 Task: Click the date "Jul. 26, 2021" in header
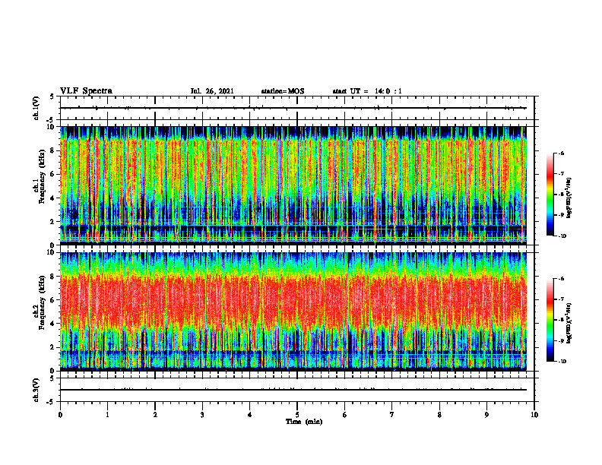212,91
